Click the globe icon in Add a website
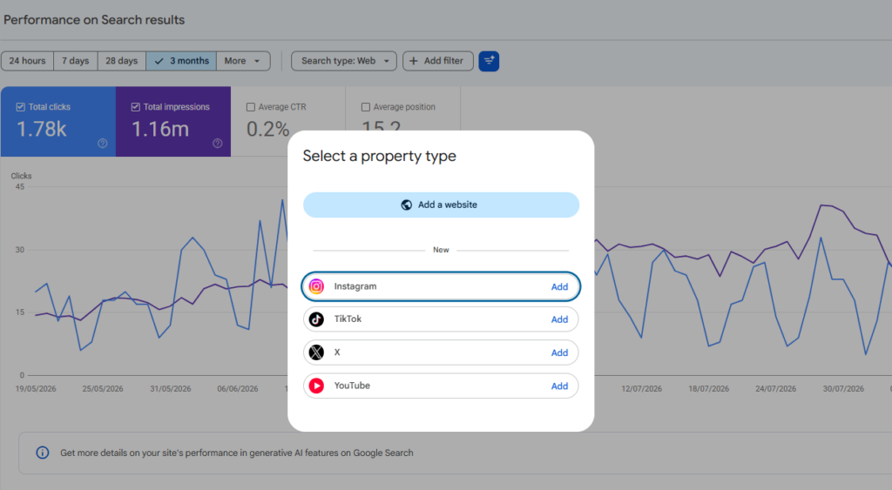Viewport: 892px width, 490px height. pyautogui.click(x=406, y=205)
